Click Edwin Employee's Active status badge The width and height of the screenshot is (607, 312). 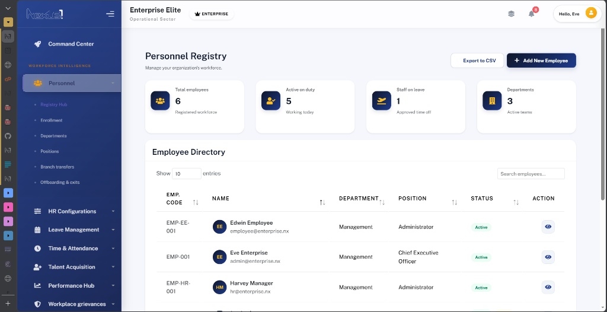coord(481,227)
